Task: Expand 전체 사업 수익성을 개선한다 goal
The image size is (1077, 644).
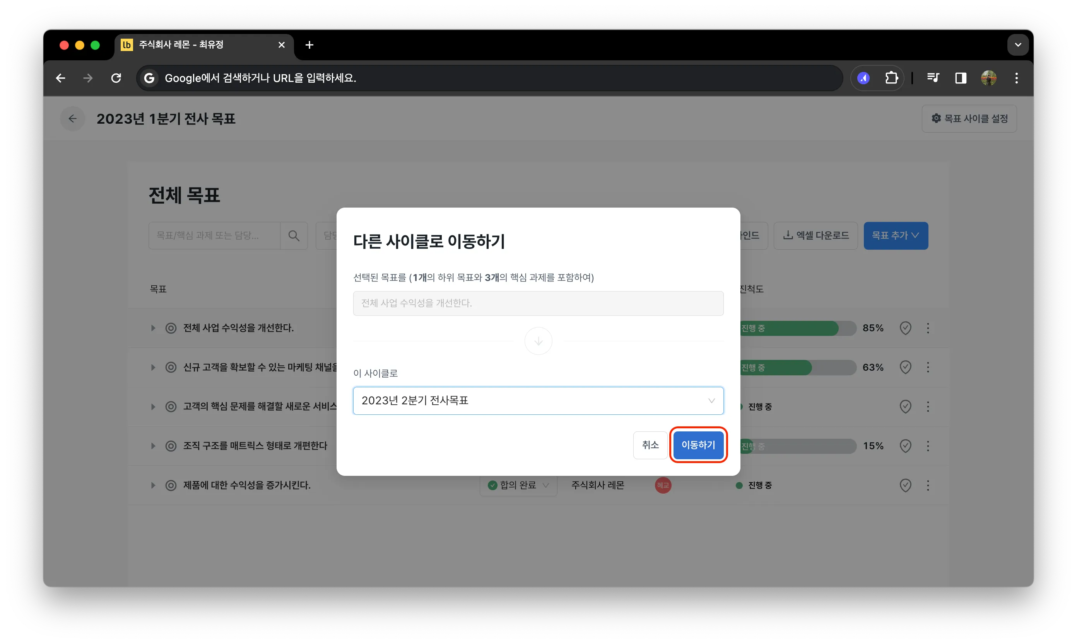Action: pyautogui.click(x=153, y=328)
